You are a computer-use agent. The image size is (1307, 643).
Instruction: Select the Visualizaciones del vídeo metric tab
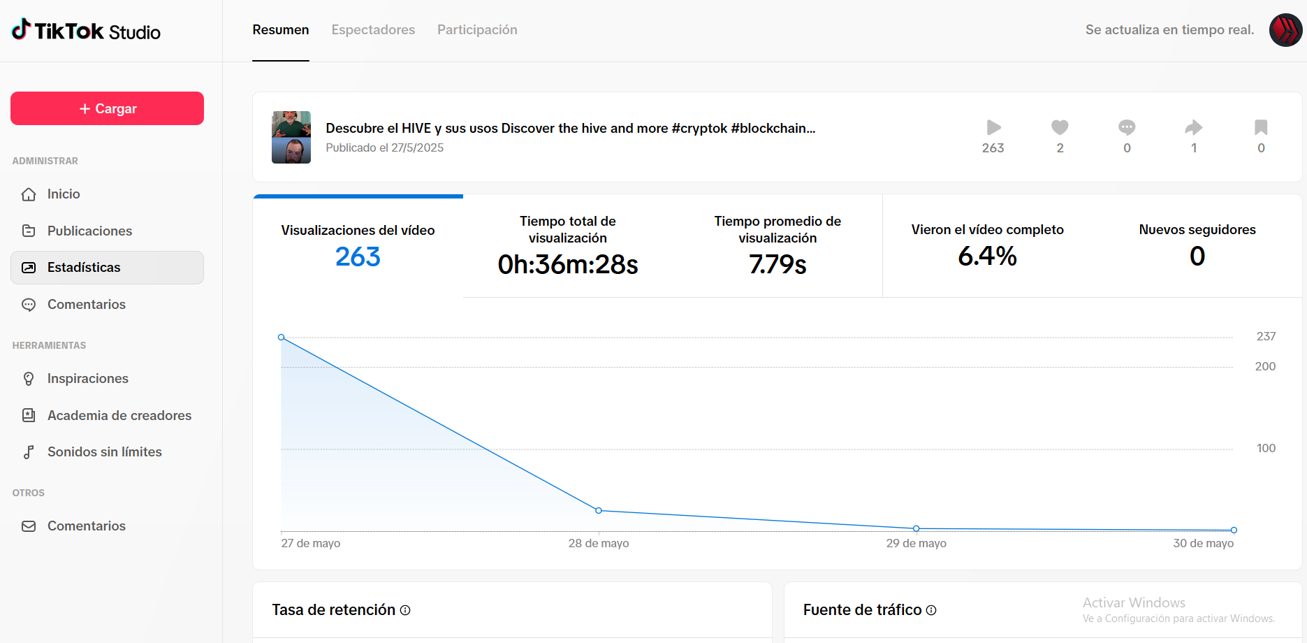coord(358,246)
